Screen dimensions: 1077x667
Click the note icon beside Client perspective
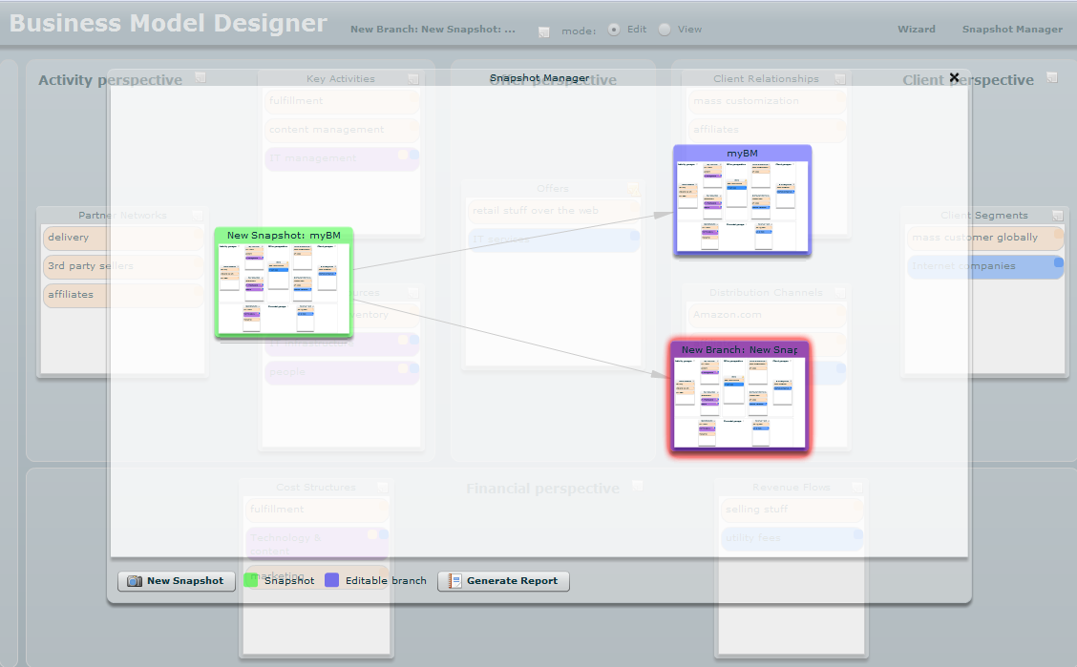tap(1051, 78)
